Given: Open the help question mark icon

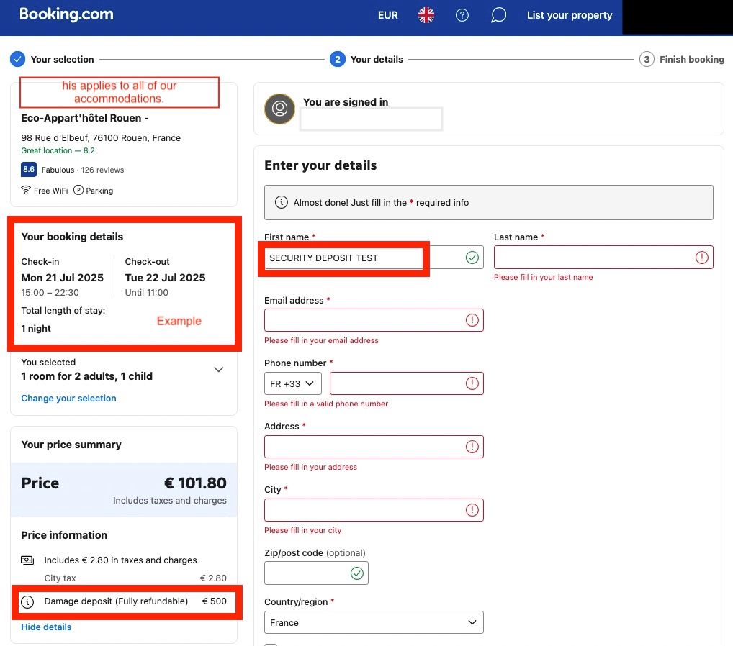Looking at the screenshot, I should (462, 15).
